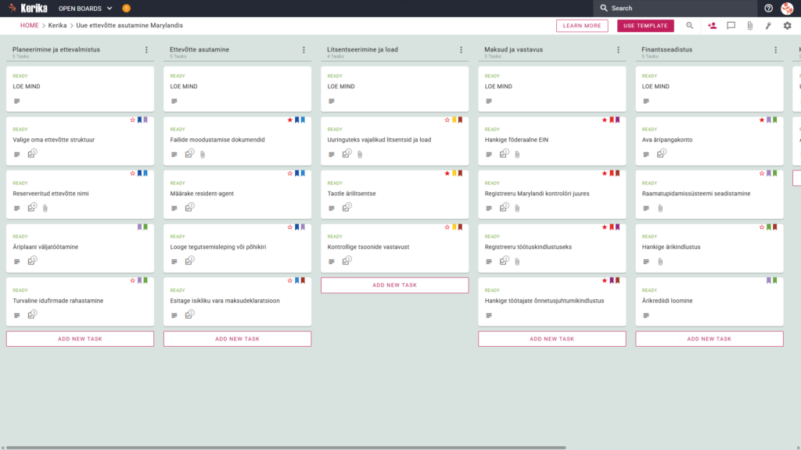Screen dimensions: 801x450
Task: Open the highlight marker icon
Action: (x=768, y=26)
